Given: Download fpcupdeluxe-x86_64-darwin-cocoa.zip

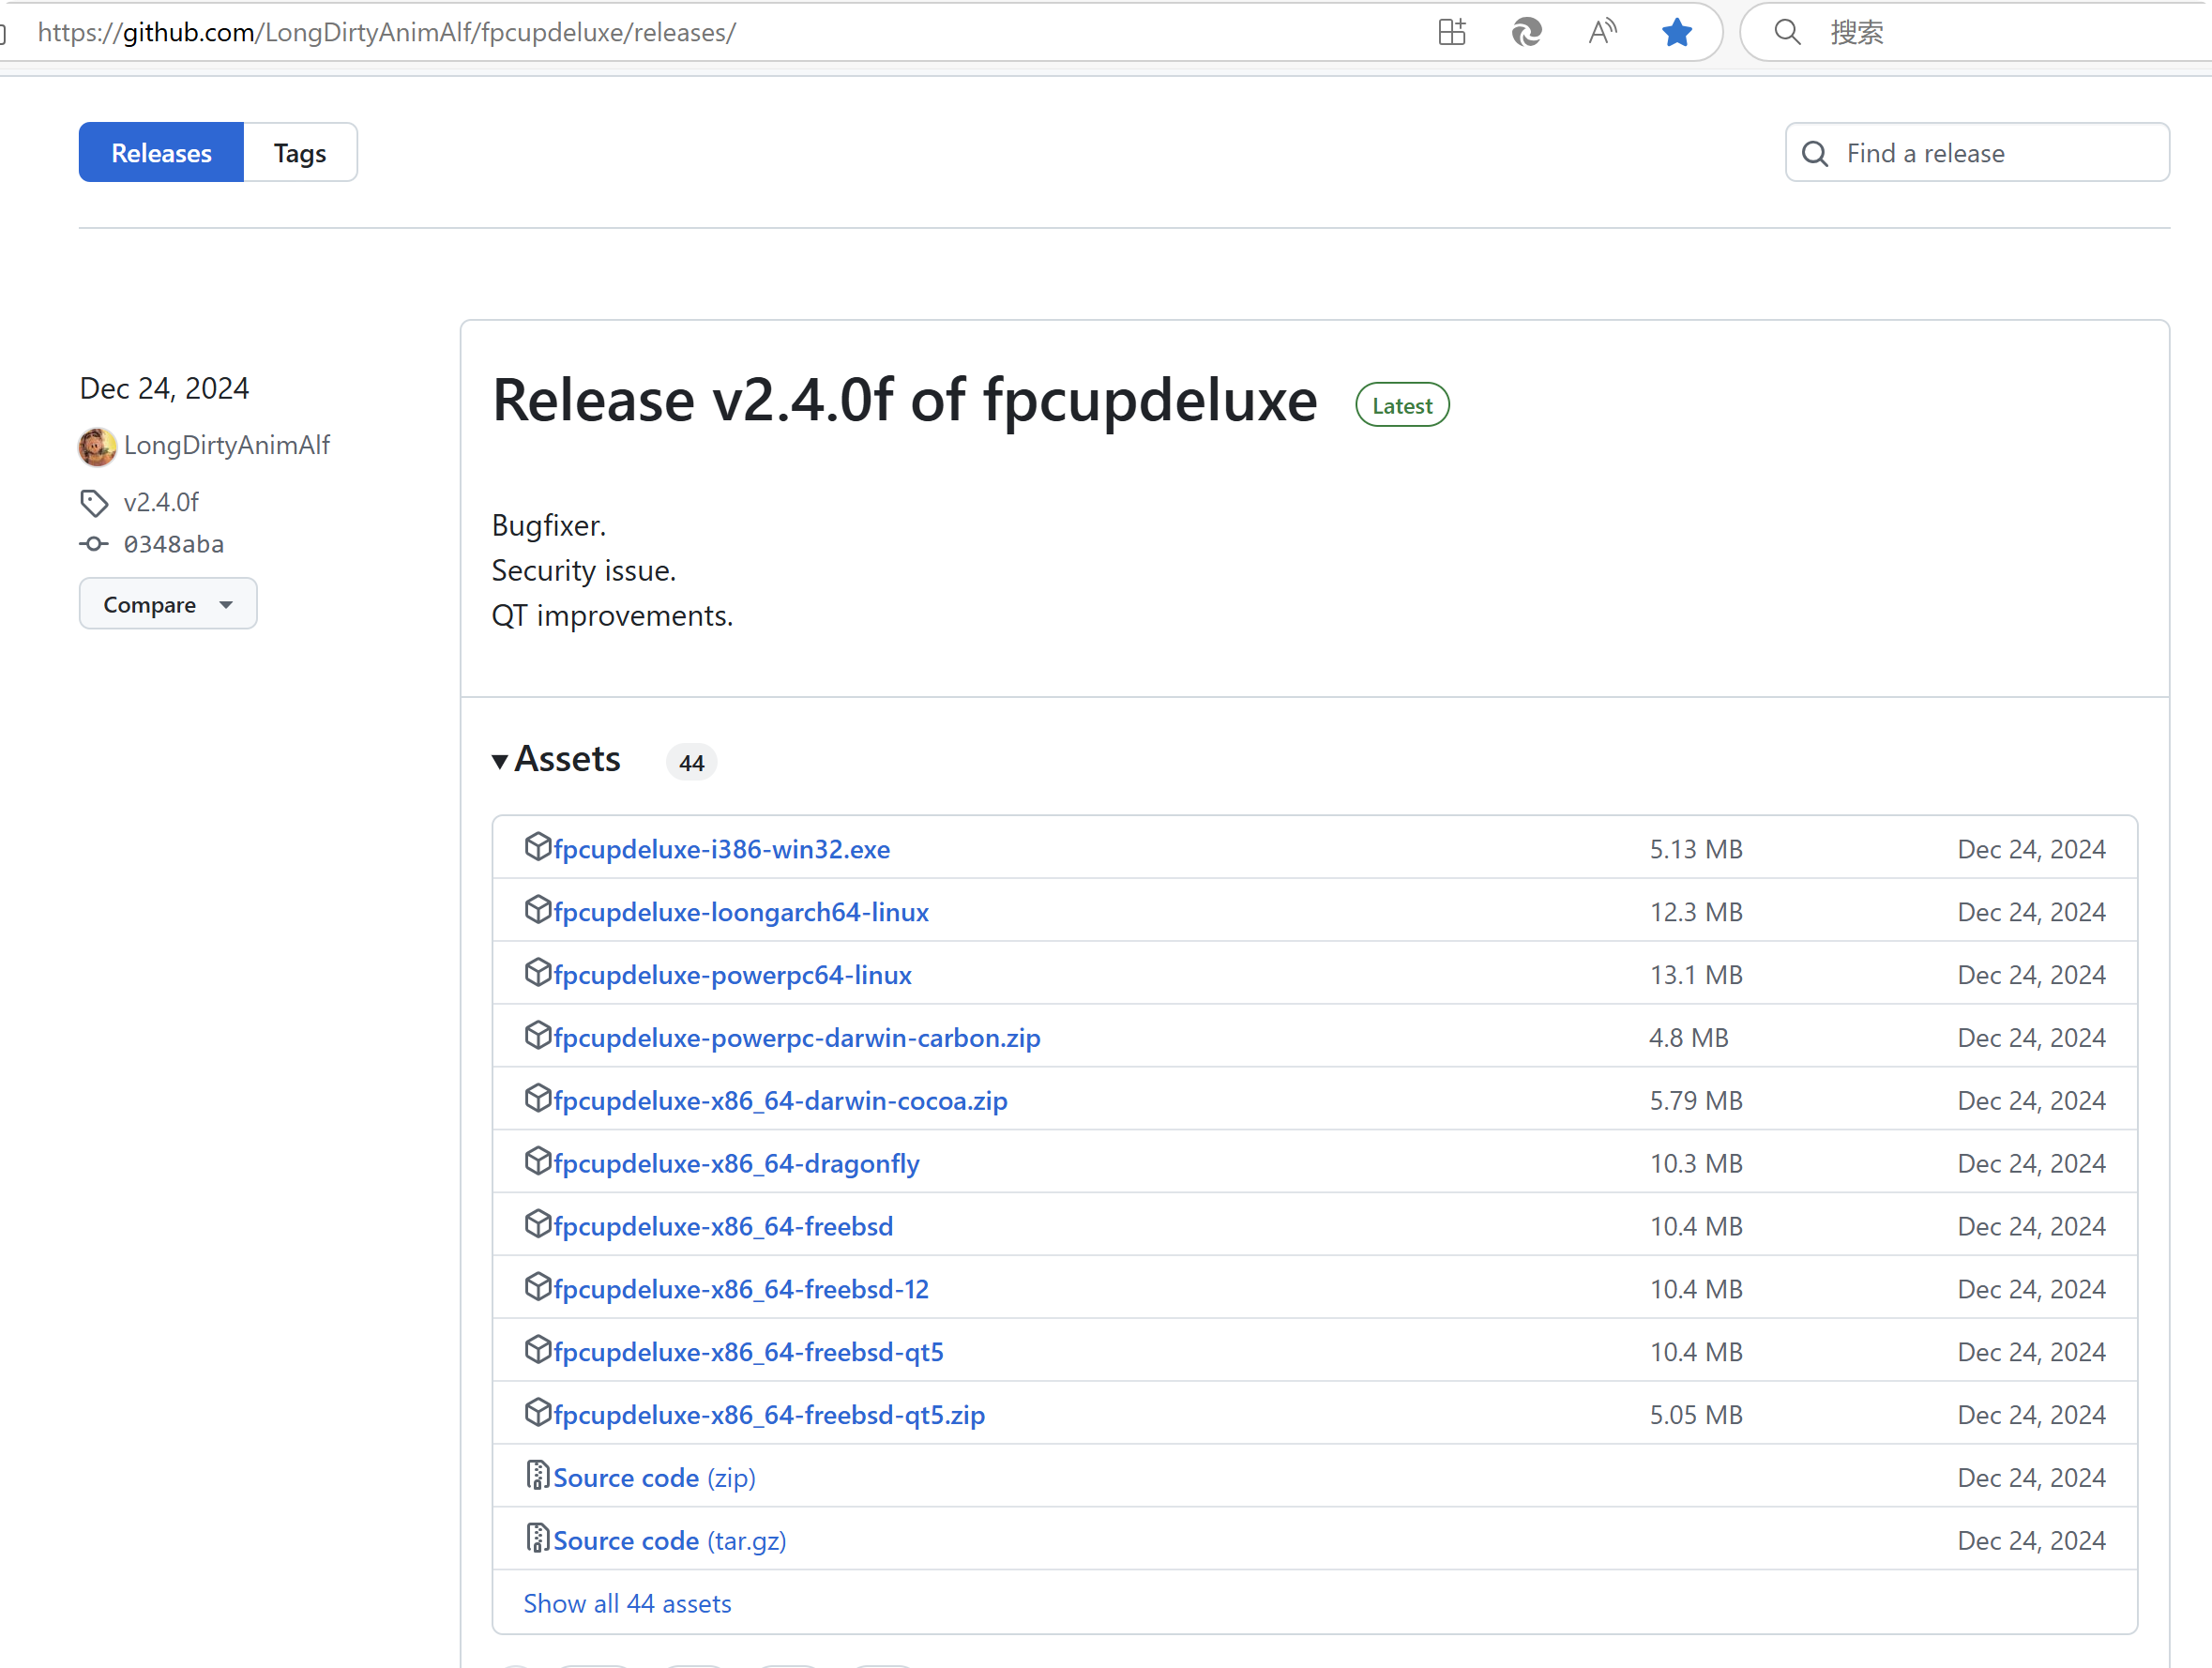Looking at the screenshot, I should click(780, 1100).
